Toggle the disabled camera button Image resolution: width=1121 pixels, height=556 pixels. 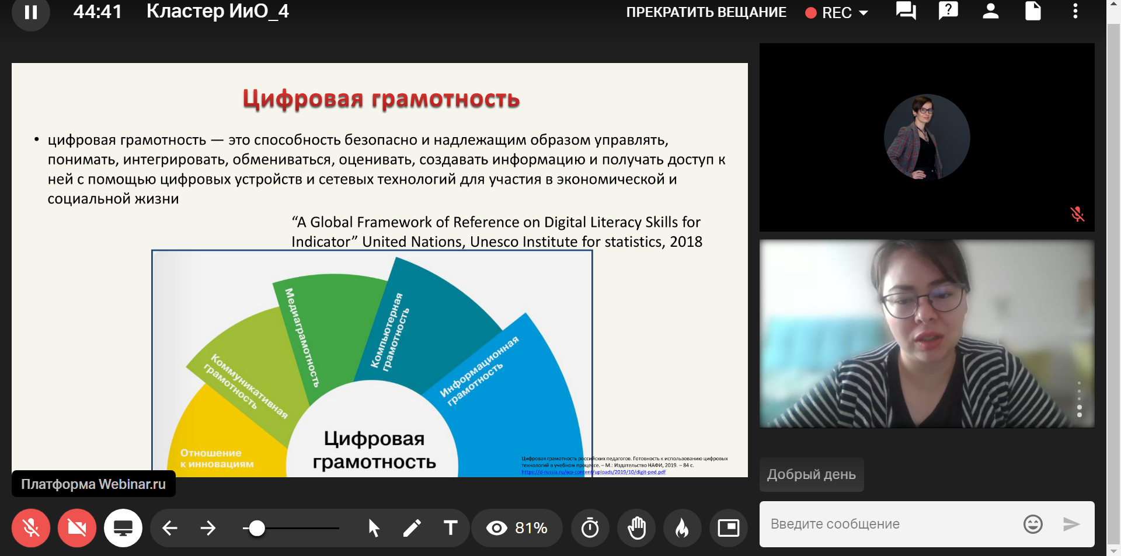[x=77, y=528]
